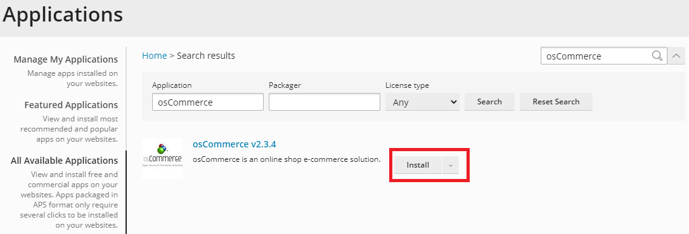Screen dimensions: 689x234
Task: Open the osCommerce logo thumbnail
Action: pos(162,158)
